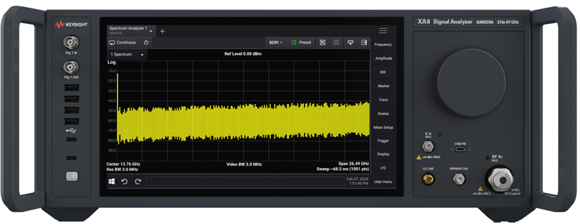580x224 pixels.
Task: Click the topmost USB-A port
Action: pyautogui.click(x=72, y=88)
